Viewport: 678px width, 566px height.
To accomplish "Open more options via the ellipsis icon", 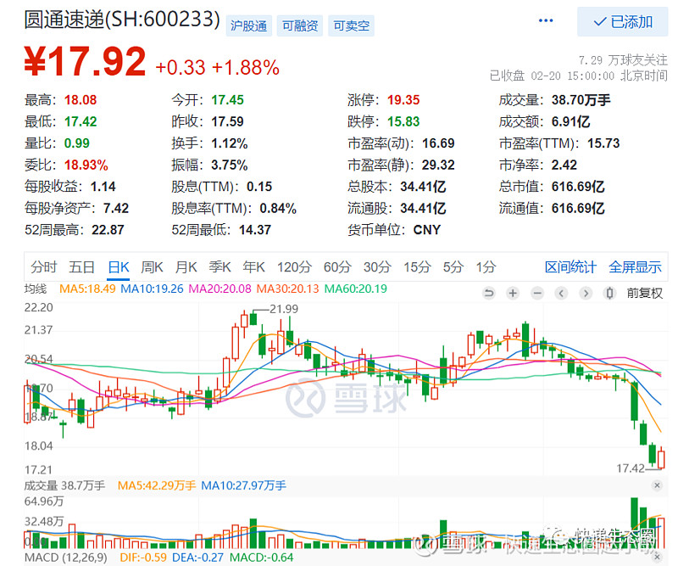I will tap(545, 20).
